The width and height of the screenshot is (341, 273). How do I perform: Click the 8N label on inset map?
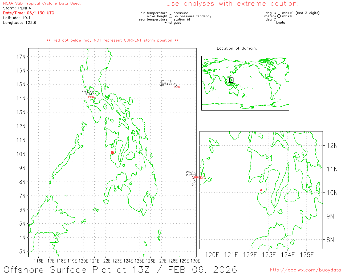(330, 240)
